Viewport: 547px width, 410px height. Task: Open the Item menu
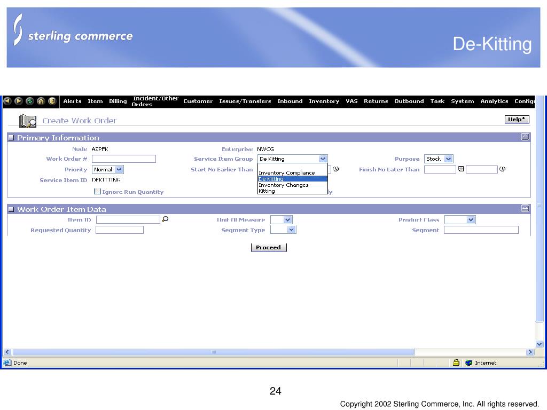tap(95, 101)
